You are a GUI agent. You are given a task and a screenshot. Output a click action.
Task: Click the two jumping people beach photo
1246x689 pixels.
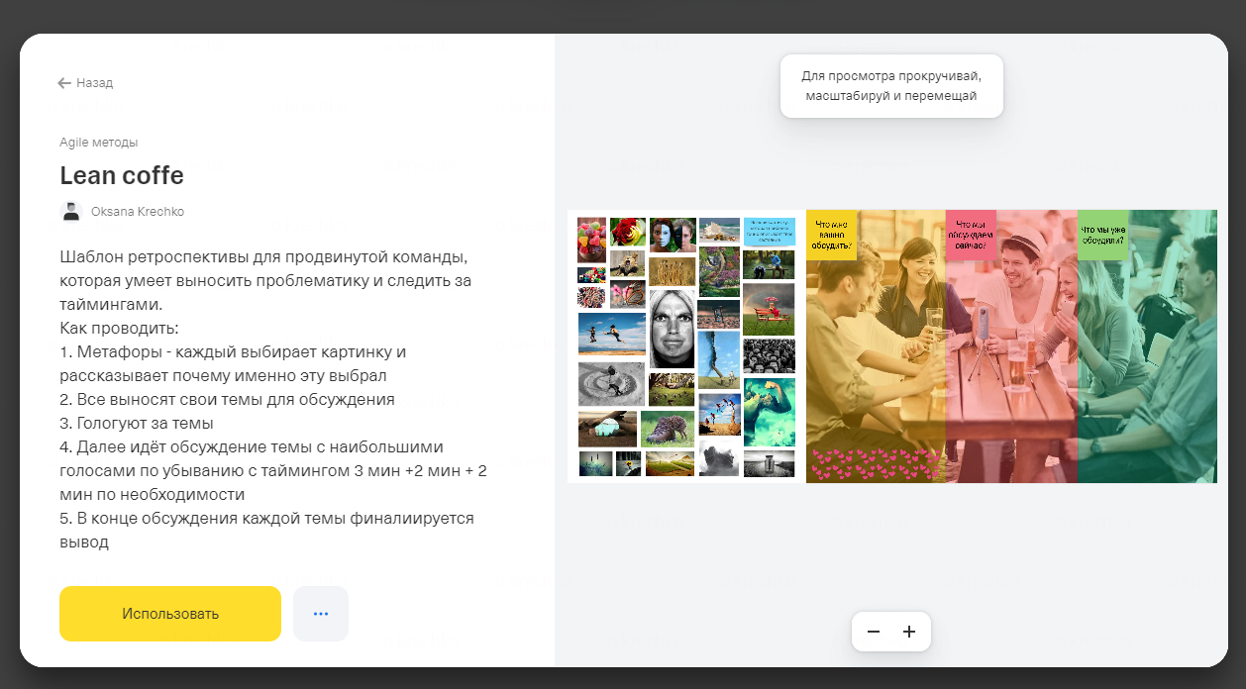[x=612, y=334]
